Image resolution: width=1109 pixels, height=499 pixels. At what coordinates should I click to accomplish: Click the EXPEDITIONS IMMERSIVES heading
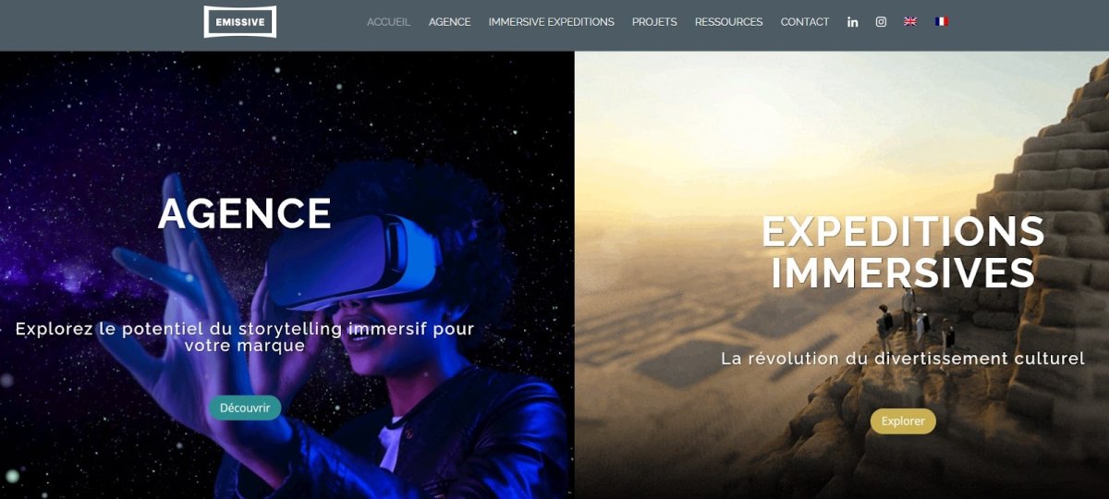point(903,252)
